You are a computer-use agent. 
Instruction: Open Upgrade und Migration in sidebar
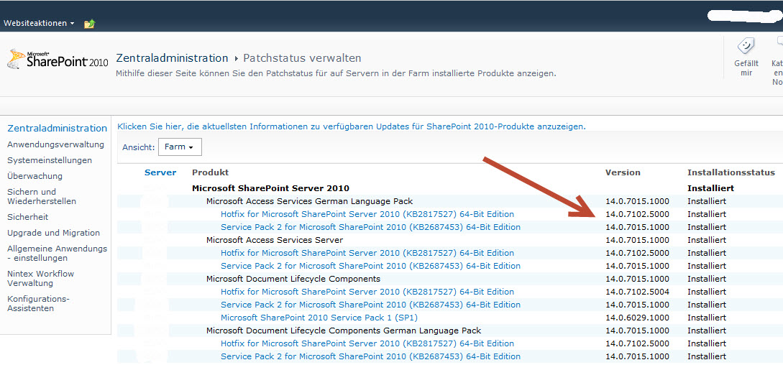pos(53,233)
